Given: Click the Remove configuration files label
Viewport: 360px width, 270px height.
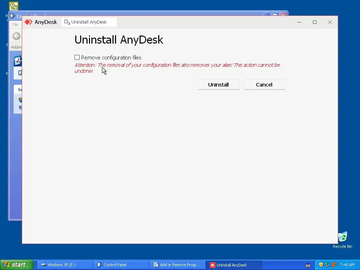Looking at the screenshot, I should [111, 58].
